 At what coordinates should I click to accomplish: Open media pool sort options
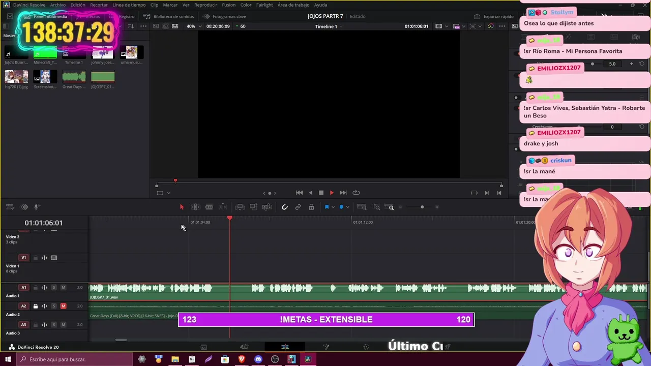(131, 26)
